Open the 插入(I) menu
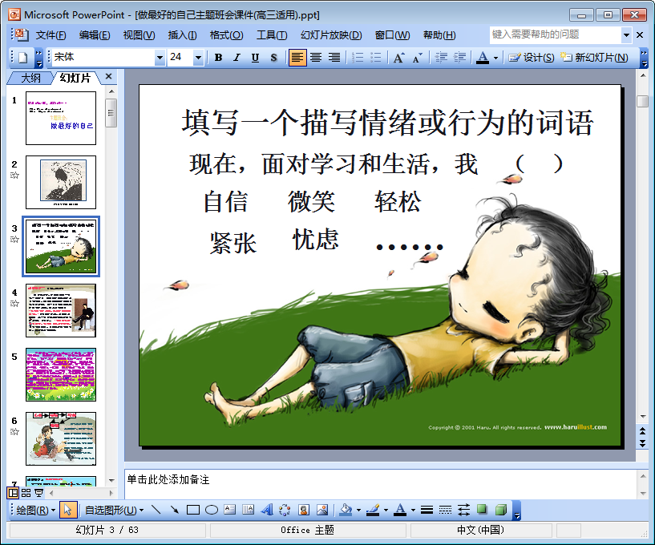The height and width of the screenshot is (545, 655). tap(182, 35)
